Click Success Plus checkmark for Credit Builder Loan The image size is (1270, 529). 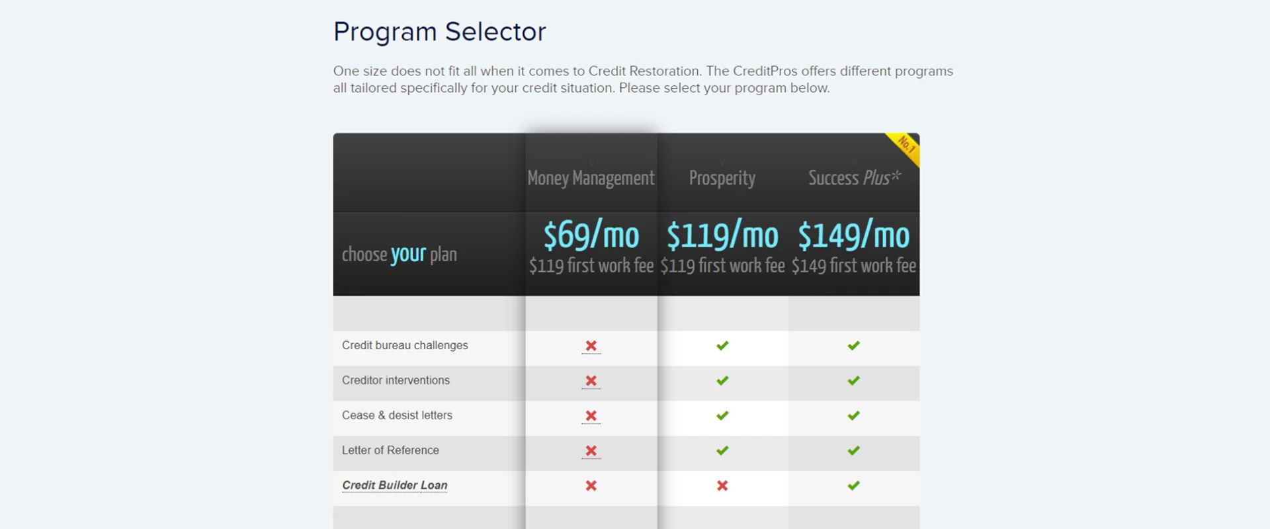pyautogui.click(x=854, y=486)
